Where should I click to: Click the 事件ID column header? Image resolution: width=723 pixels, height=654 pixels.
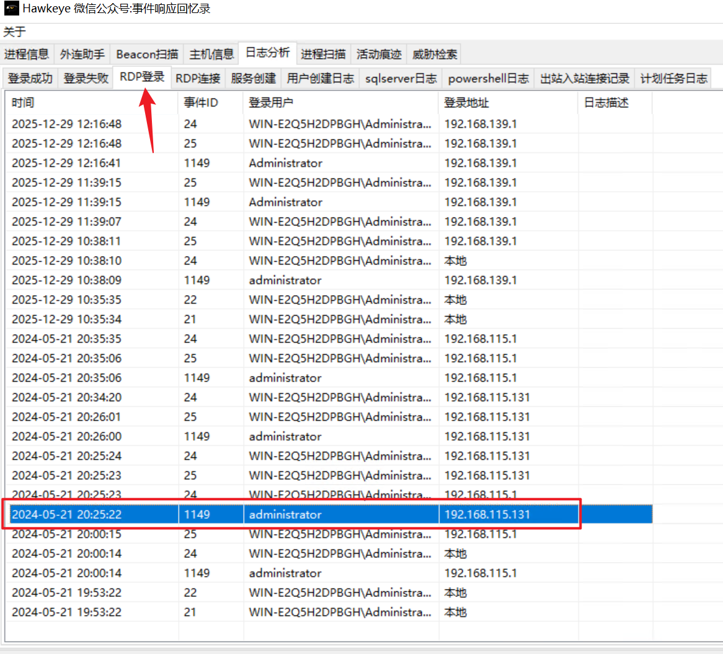[211, 103]
